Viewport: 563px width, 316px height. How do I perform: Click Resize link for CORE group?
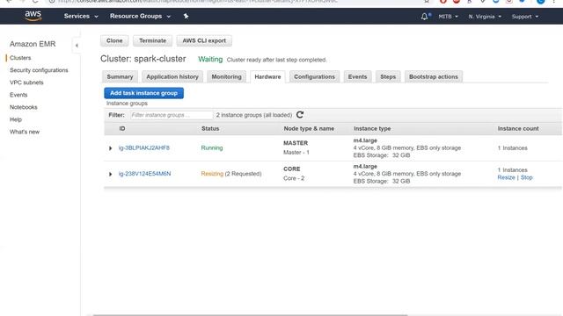click(x=507, y=177)
